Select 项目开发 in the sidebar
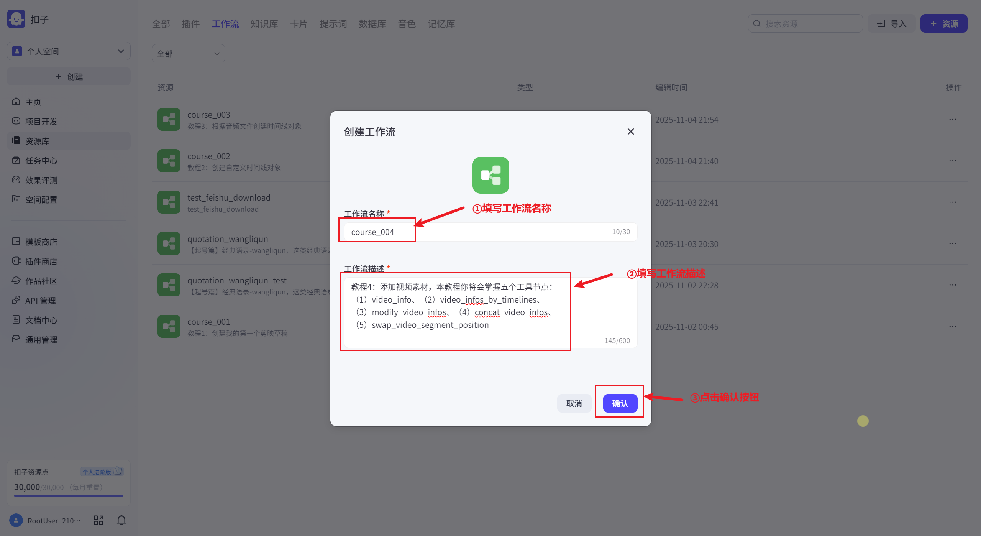Image resolution: width=981 pixels, height=536 pixels. [x=41, y=121]
